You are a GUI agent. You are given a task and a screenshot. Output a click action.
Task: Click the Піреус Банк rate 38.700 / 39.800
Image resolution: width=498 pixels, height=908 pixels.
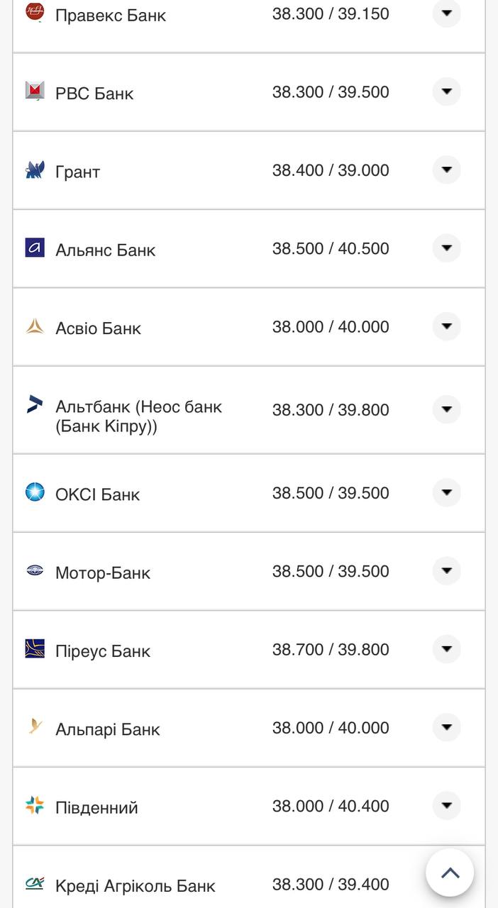point(331,650)
